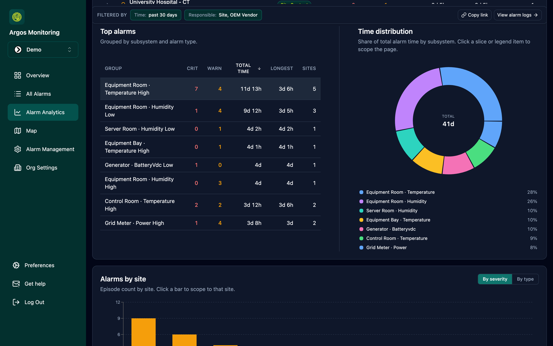Image resolution: width=553 pixels, height=346 pixels.
Task: Click the 9d 12h total time value
Action: [252, 111]
